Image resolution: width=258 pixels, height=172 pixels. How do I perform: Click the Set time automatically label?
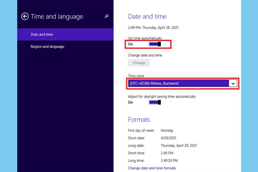click(x=145, y=38)
